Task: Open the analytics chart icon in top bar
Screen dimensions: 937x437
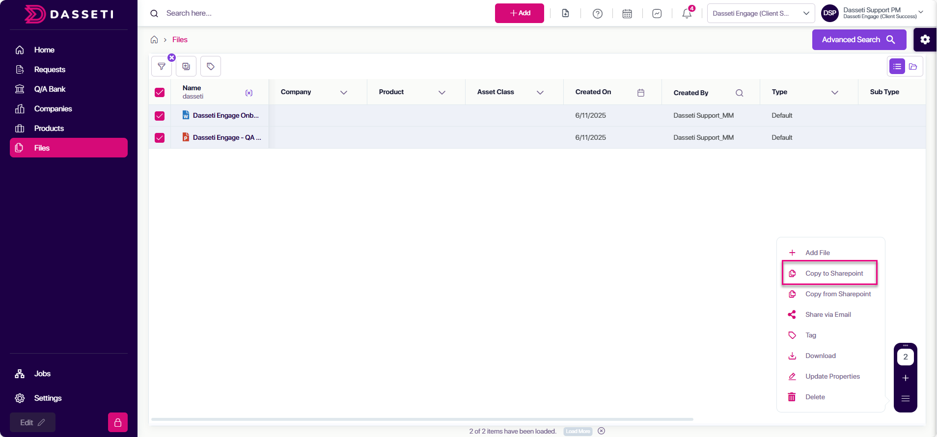Action: click(x=657, y=13)
